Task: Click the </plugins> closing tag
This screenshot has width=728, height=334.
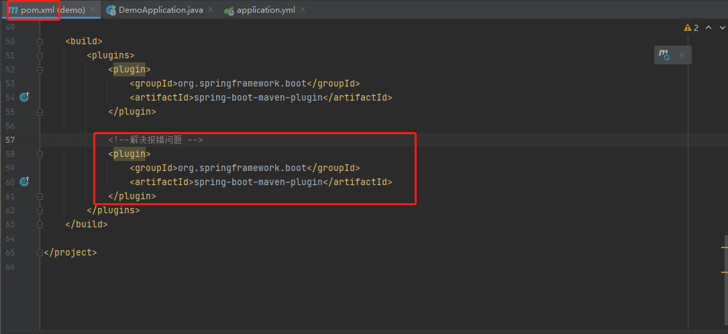Action: point(113,210)
